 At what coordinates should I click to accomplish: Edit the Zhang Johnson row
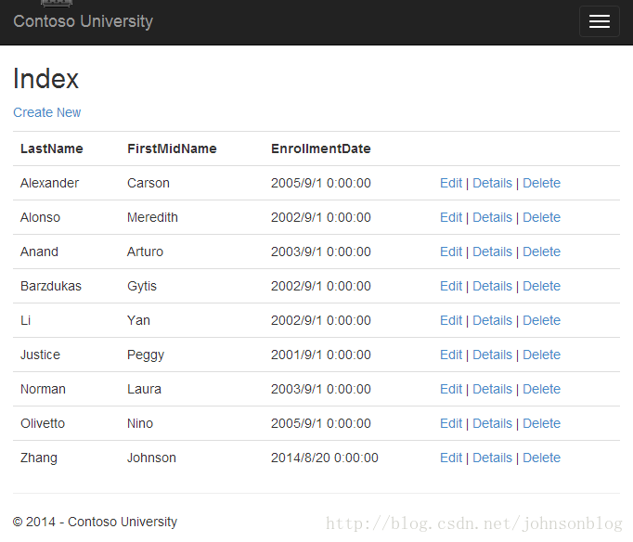451,458
